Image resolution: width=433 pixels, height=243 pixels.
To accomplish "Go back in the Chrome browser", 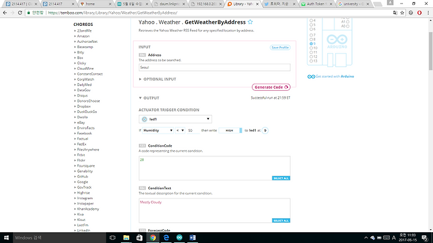I will [5, 13].
